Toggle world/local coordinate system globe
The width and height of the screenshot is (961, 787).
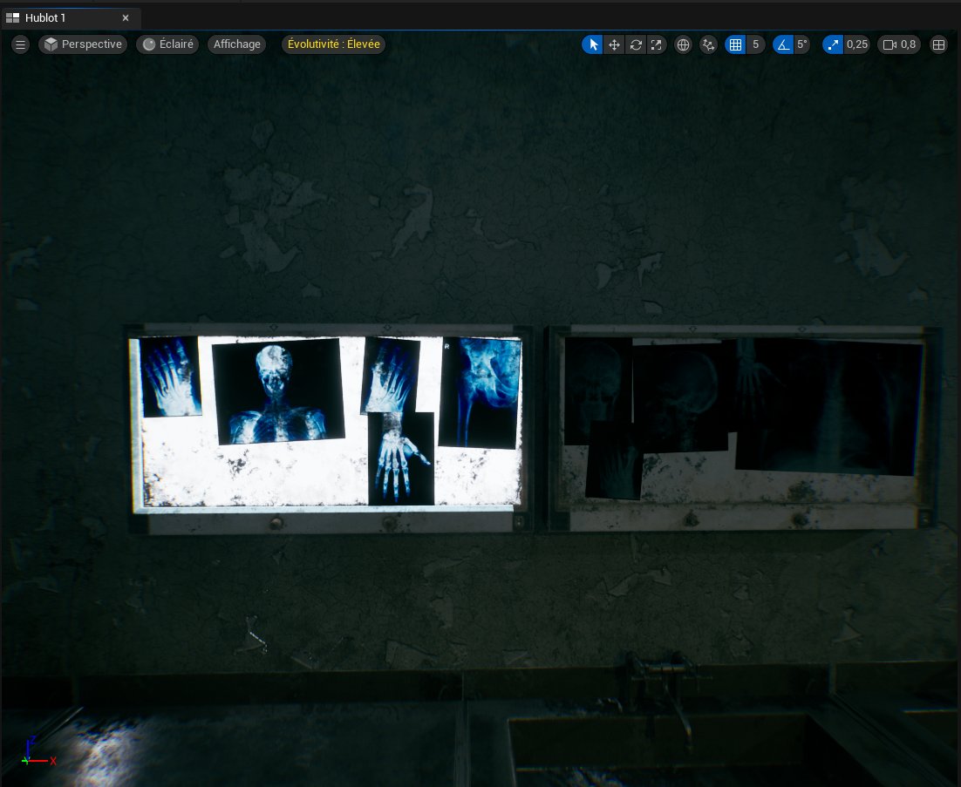point(683,44)
